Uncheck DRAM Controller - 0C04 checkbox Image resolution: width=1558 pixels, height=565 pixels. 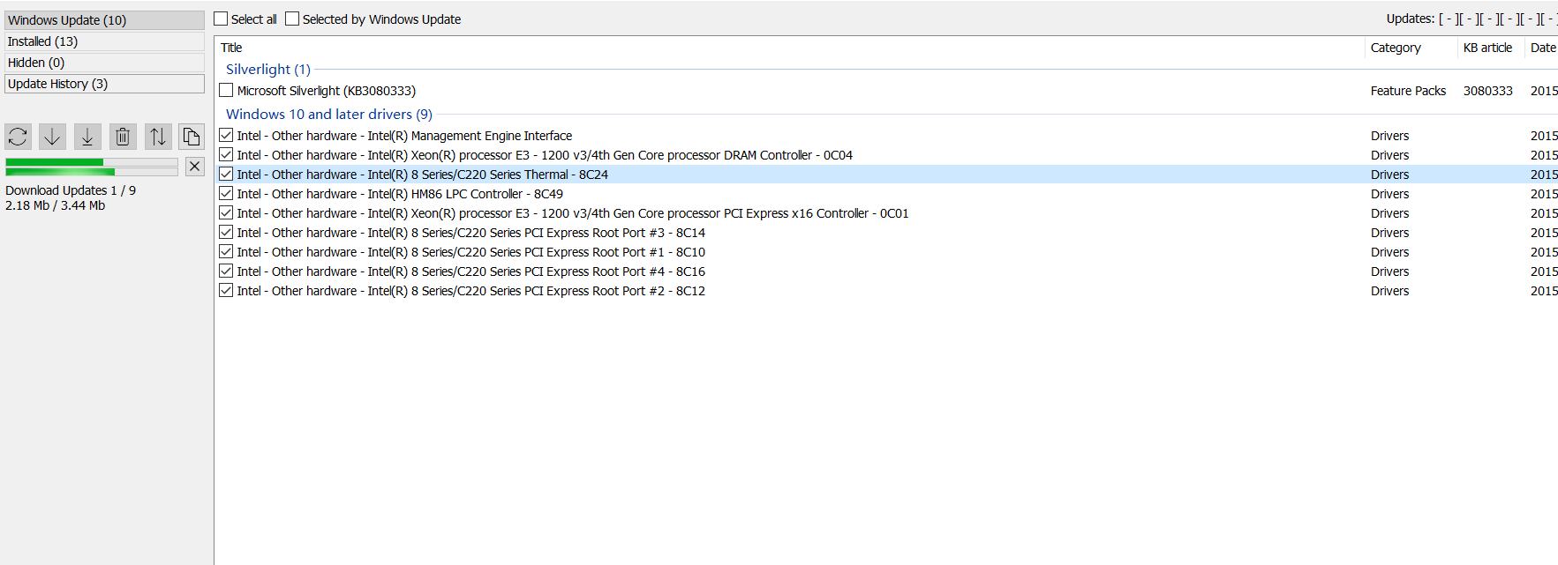coord(226,154)
